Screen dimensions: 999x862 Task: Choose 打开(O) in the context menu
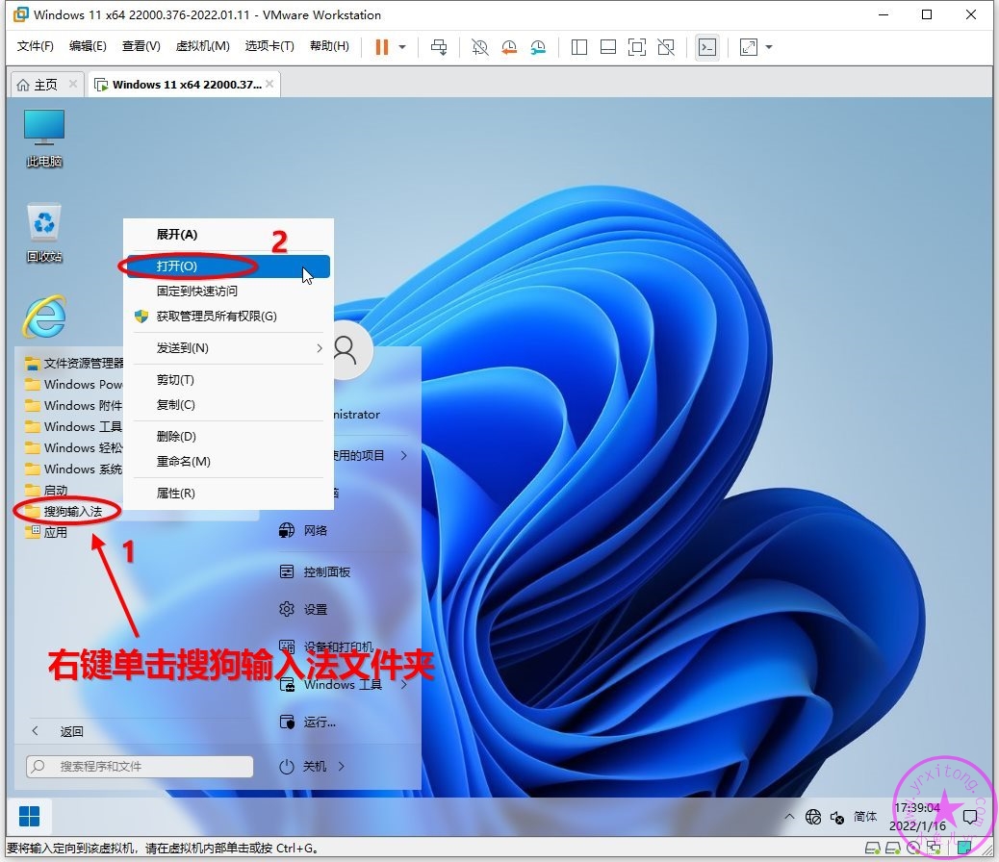pos(228,266)
